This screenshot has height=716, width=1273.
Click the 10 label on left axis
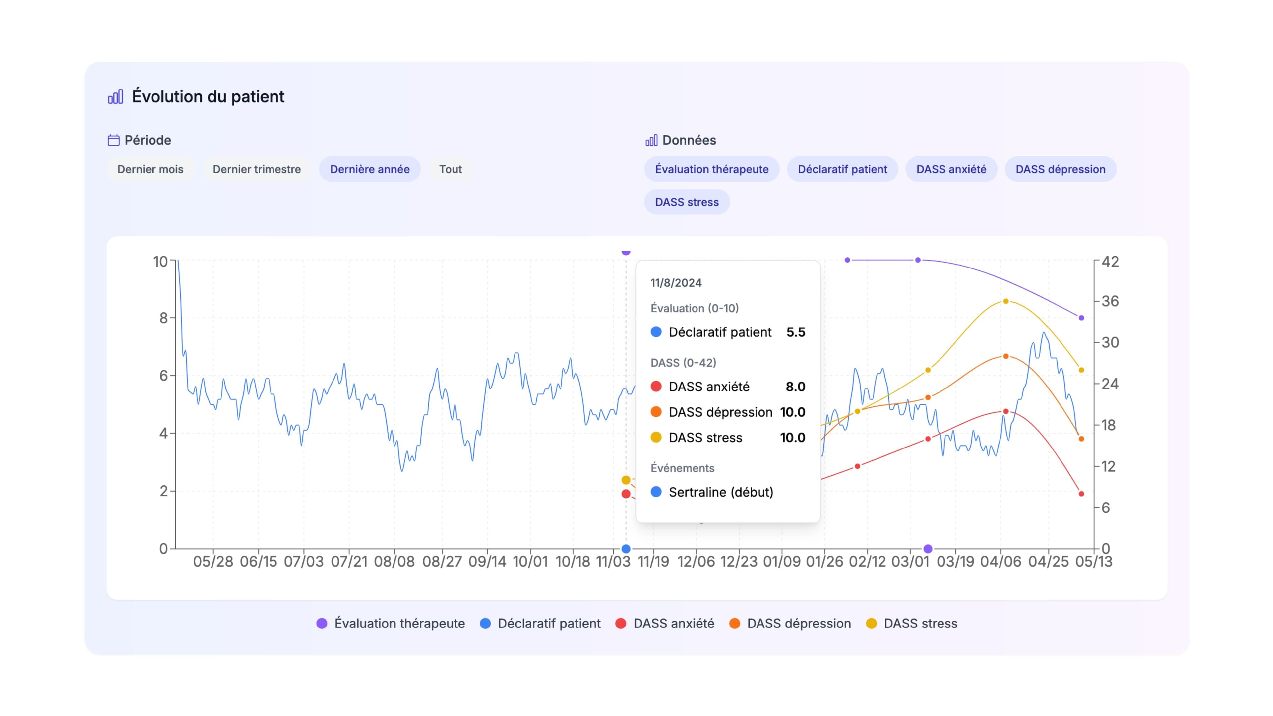click(160, 262)
